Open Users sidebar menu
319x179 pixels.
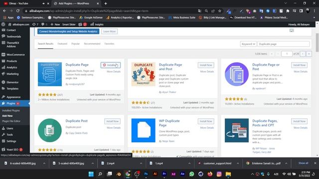point(10,128)
